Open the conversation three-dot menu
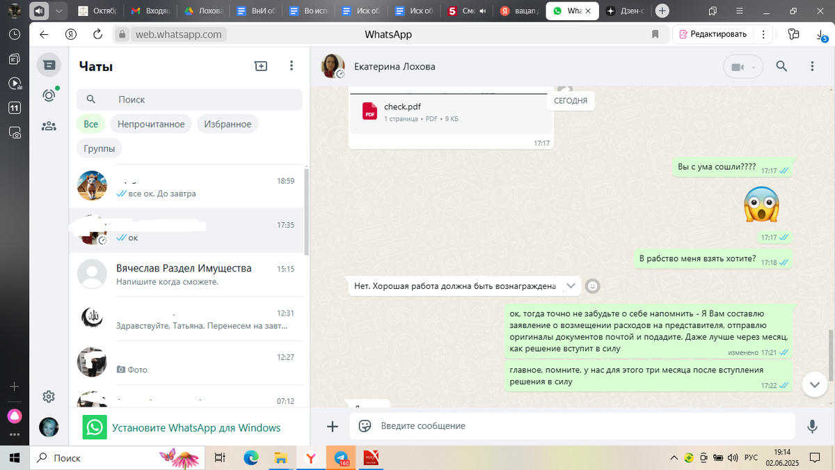835x470 pixels. click(x=812, y=66)
